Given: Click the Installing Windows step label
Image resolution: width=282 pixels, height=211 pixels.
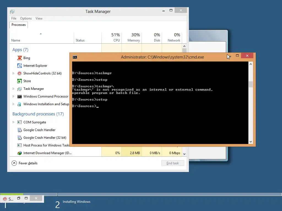Looking at the screenshot, I should click(77, 202).
